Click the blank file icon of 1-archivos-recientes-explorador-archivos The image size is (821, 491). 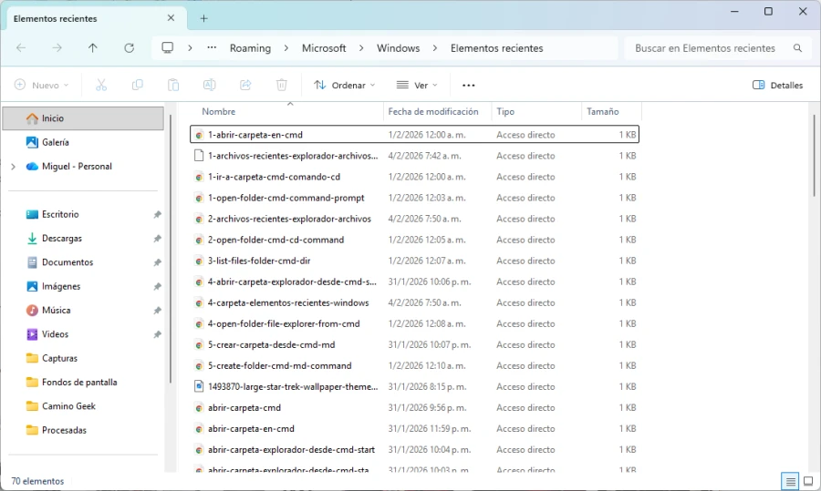(199, 155)
